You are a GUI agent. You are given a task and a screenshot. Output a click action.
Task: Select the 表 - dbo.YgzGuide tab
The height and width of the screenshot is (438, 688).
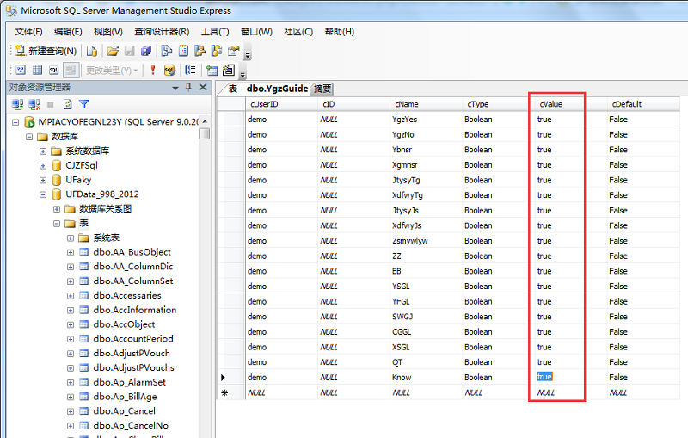[267, 89]
